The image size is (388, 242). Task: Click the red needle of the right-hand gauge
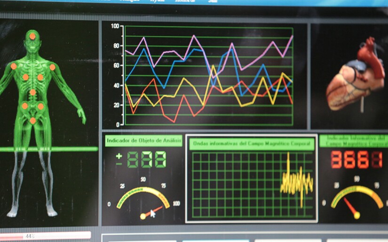click(349, 206)
